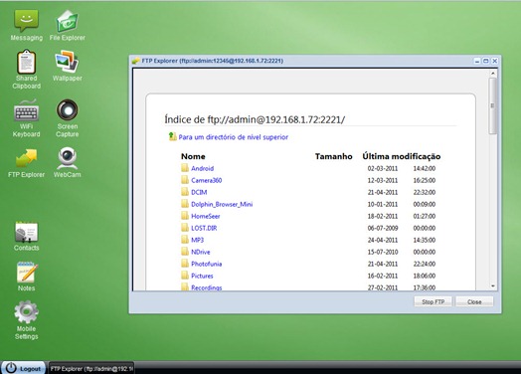The image size is (521, 374).
Task: Click the vertical scrollbar thumb in FTP window
Action: tap(493, 106)
